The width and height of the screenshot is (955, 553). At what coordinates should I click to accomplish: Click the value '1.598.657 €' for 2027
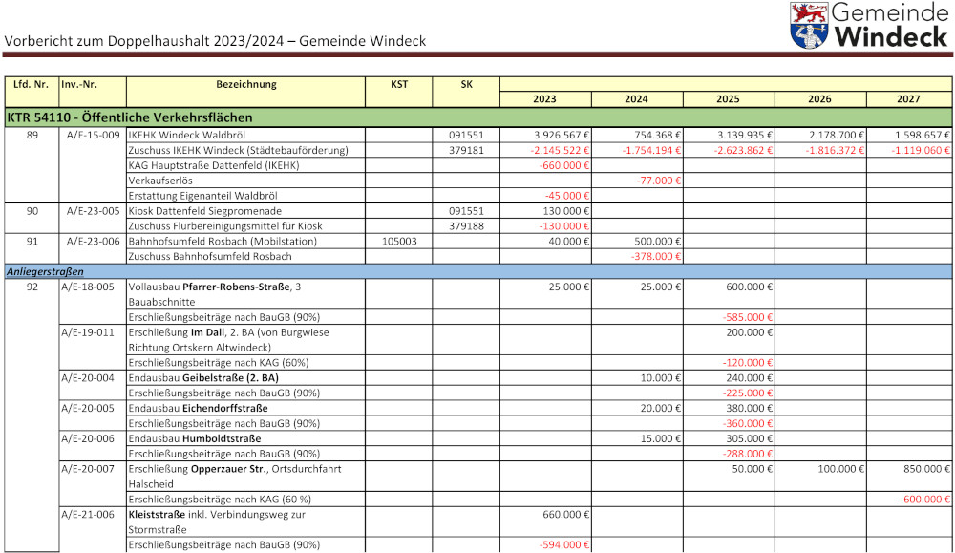click(923, 136)
